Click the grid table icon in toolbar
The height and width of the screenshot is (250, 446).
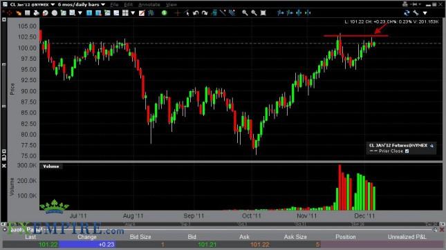[27, 13]
